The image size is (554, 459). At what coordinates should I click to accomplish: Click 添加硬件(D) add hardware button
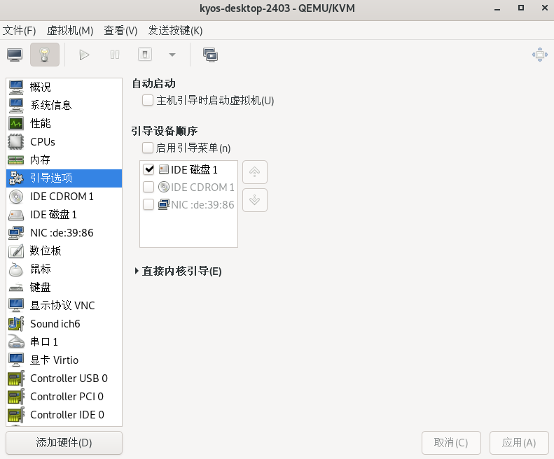pyautogui.click(x=64, y=442)
